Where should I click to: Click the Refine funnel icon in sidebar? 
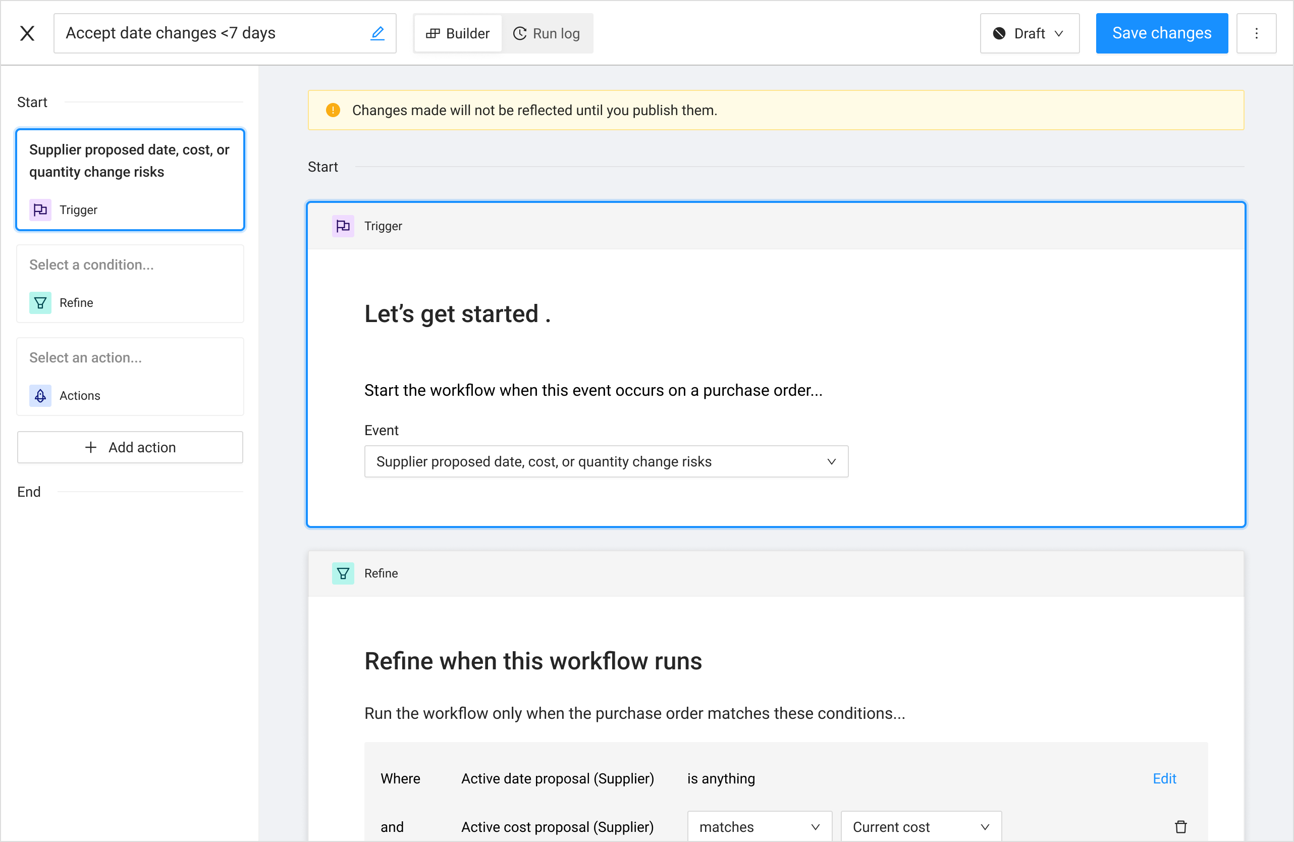click(40, 302)
